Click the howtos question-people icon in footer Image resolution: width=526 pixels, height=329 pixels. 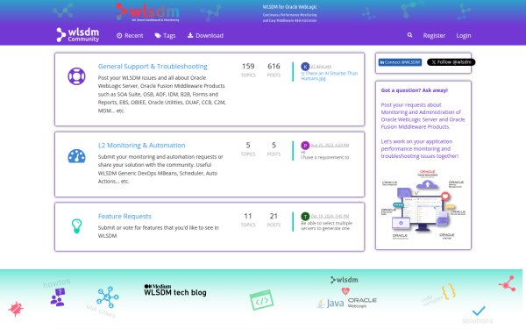pyautogui.click(x=57, y=297)
